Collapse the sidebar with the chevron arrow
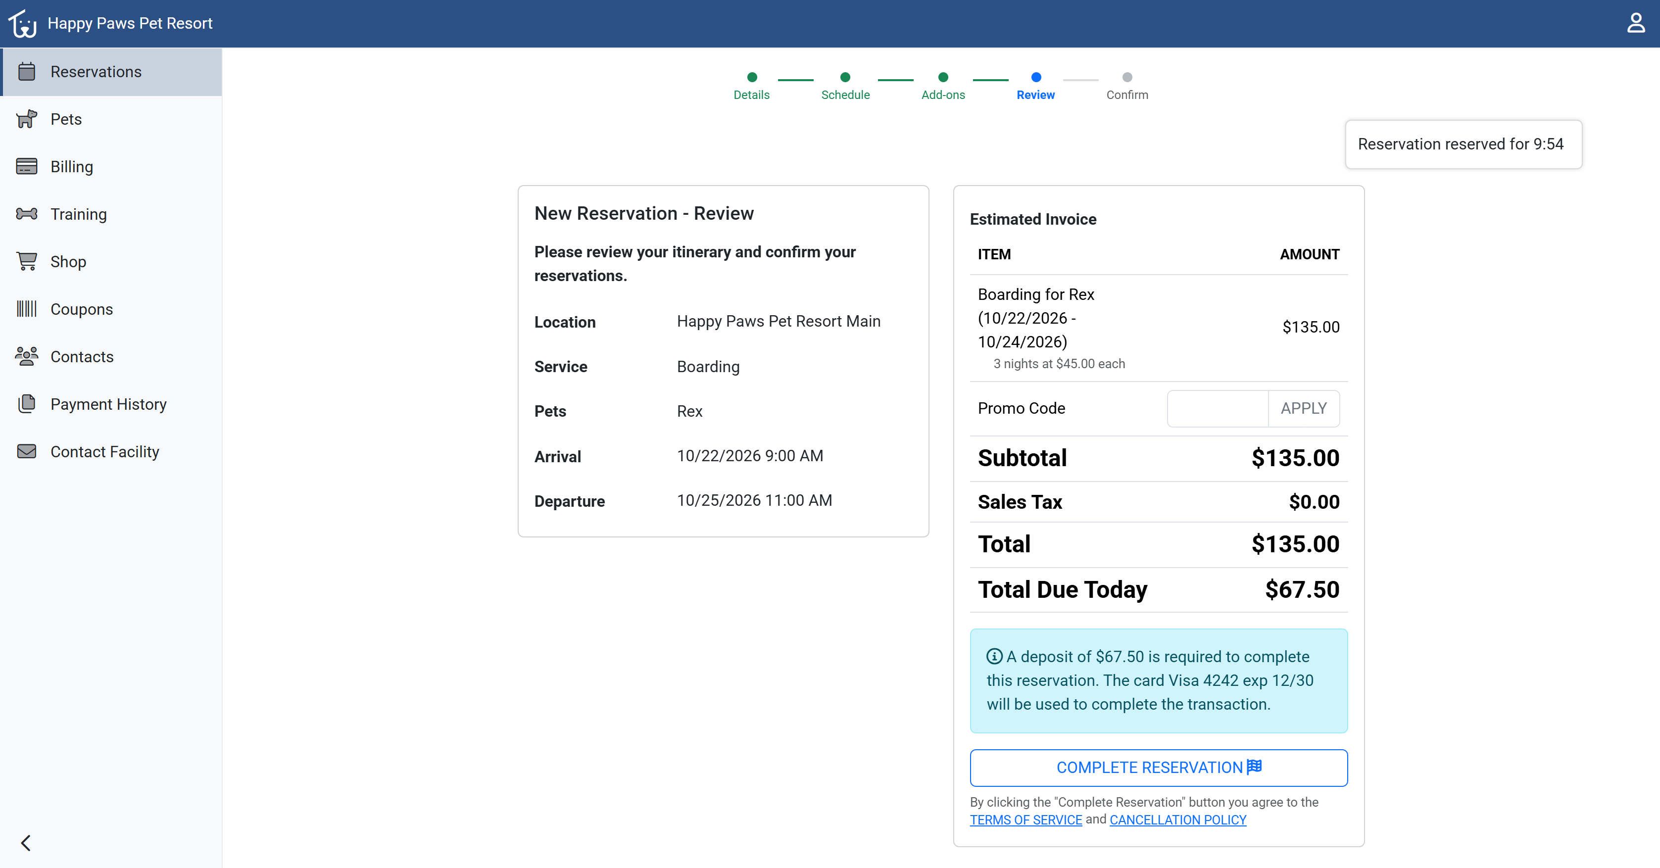Viewport: 1660px width, 868px height. (x=26, y=843)
